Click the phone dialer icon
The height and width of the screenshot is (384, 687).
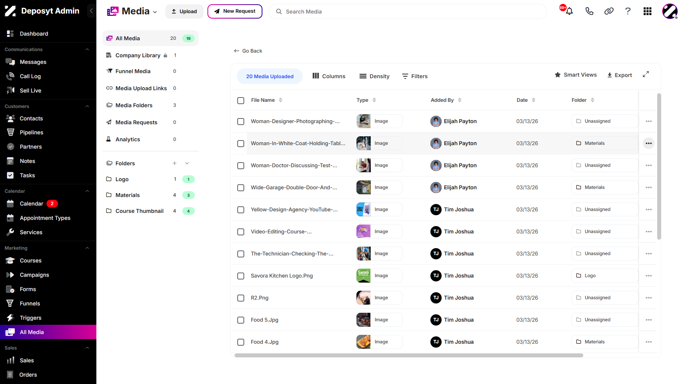tap(589, 11)
